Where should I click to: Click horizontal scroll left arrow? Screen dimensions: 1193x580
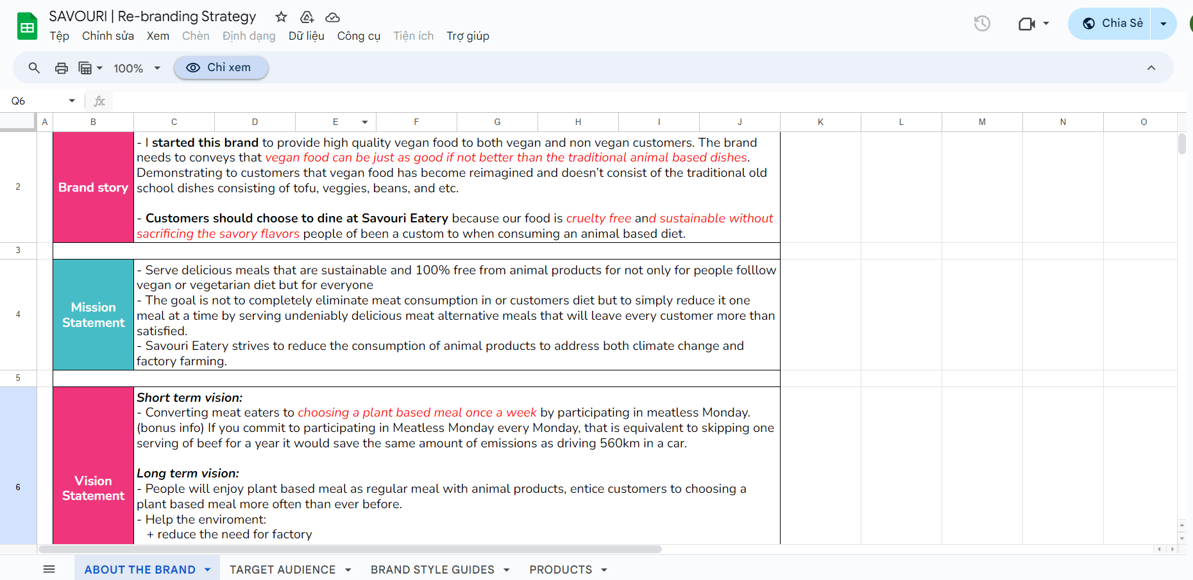point(1159,549)
